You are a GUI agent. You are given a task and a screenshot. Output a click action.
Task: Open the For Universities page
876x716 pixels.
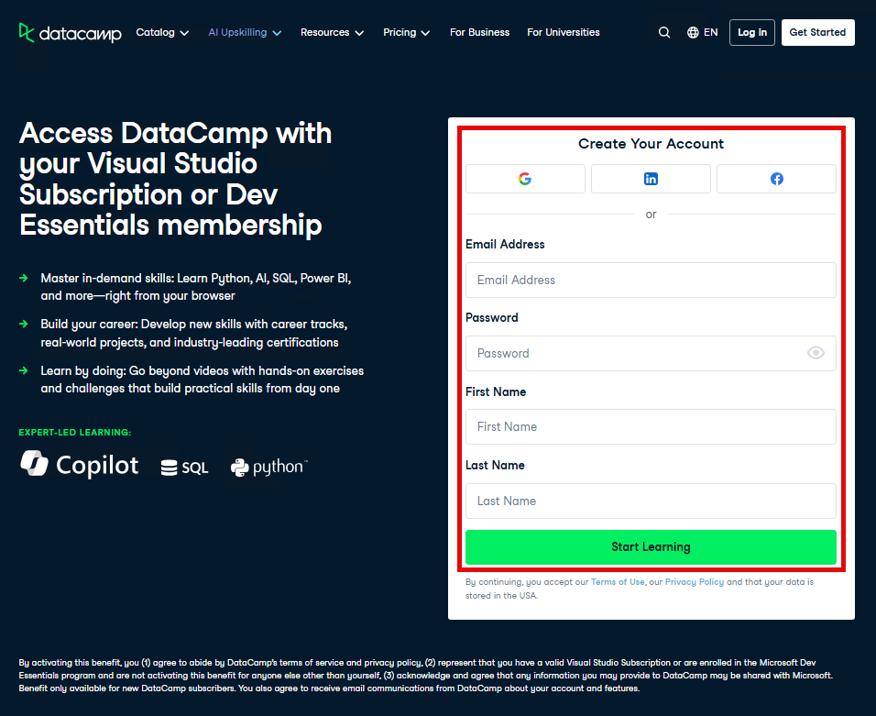click(x=564, y=32)
